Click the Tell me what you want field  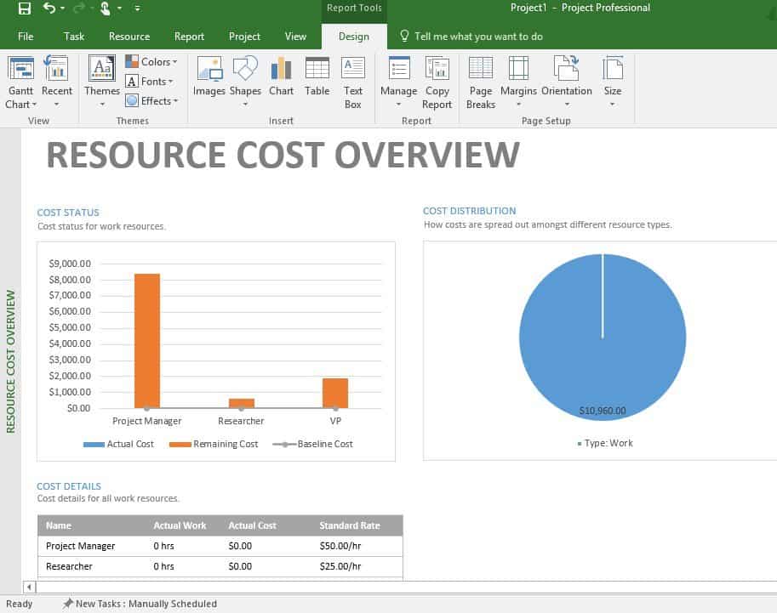(477, 37)
